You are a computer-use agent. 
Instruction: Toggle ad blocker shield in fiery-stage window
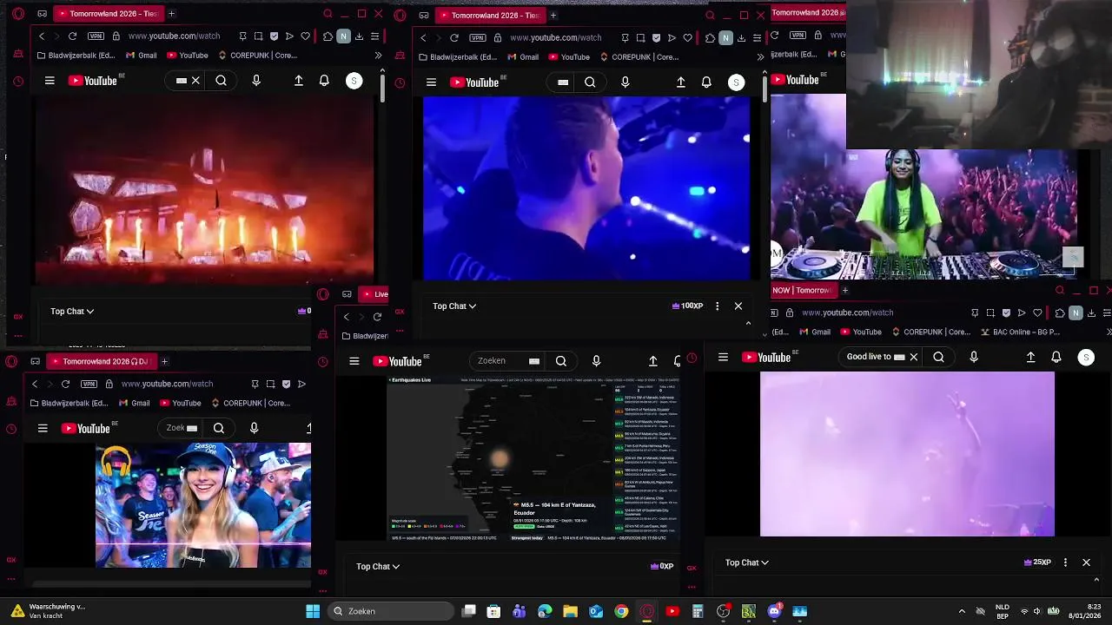275,36
